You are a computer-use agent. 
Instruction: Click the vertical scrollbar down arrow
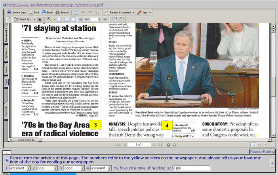pos(273,136)
